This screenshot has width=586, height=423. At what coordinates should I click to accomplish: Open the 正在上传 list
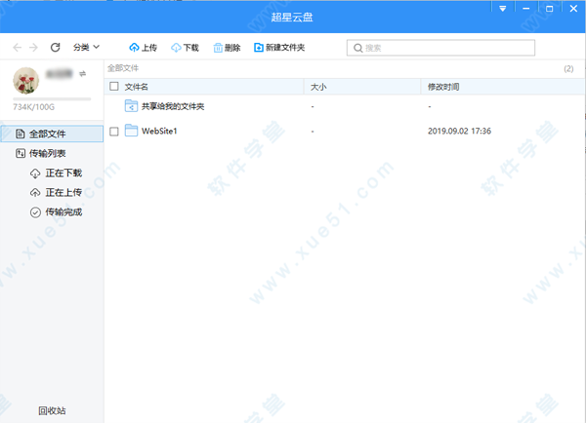56,192
